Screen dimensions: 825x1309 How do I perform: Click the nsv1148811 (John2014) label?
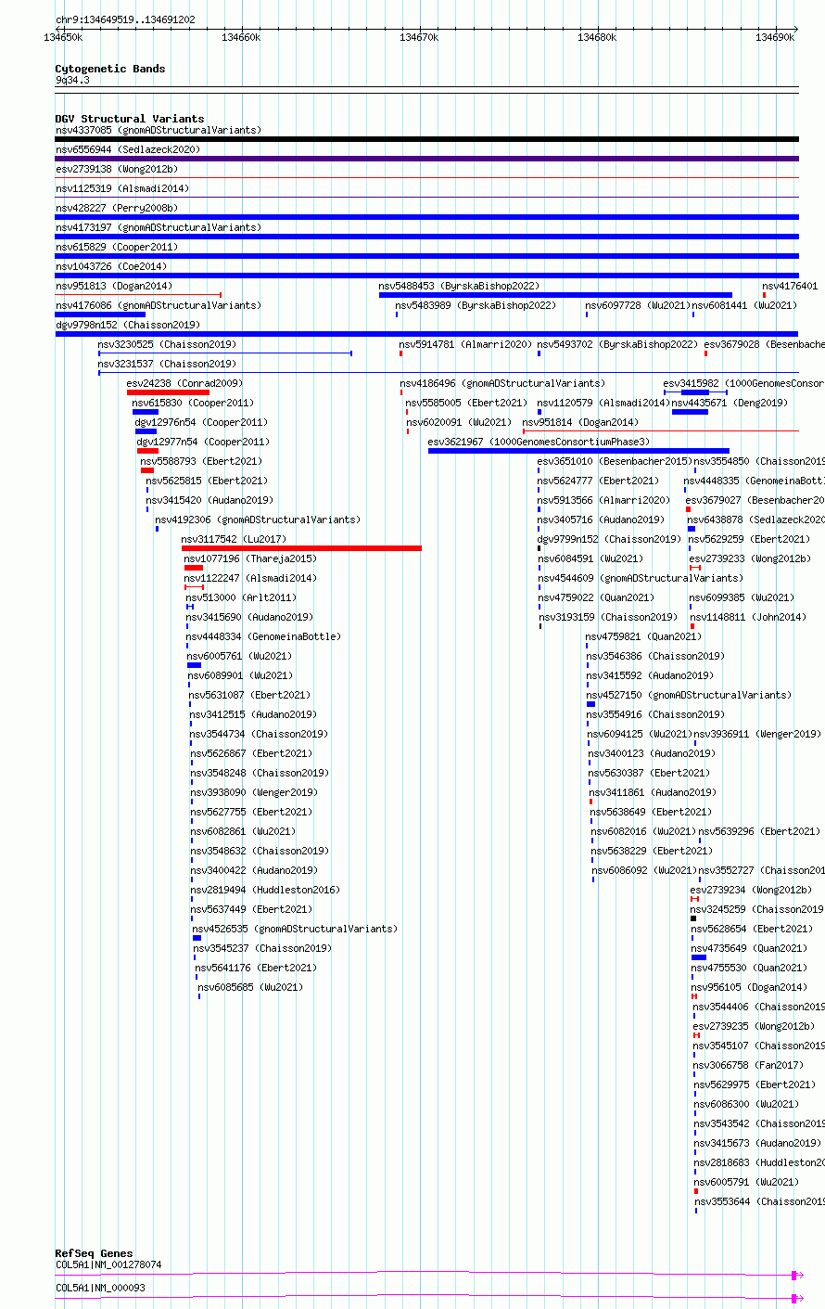click(748, 617)
